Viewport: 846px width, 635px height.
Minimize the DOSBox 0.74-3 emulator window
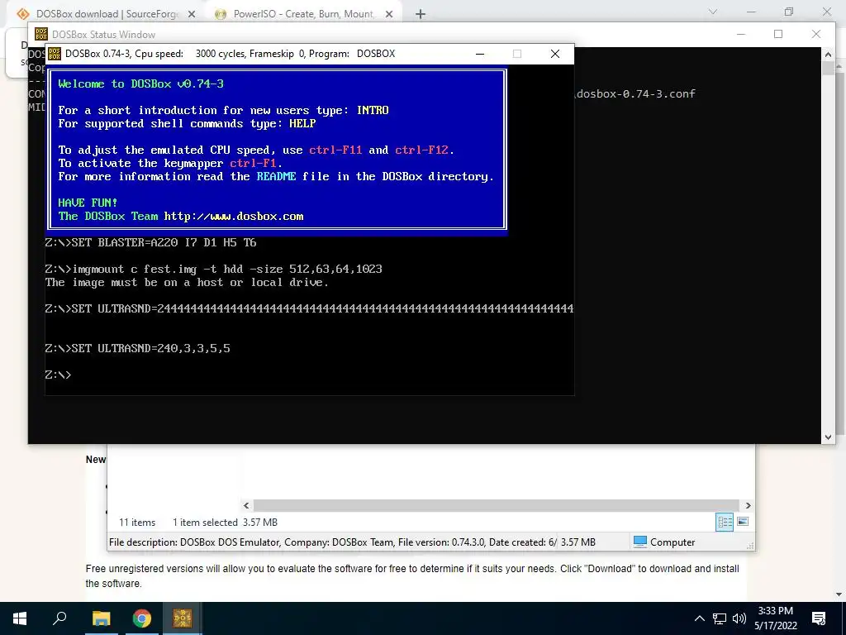(x=480, y=54)
